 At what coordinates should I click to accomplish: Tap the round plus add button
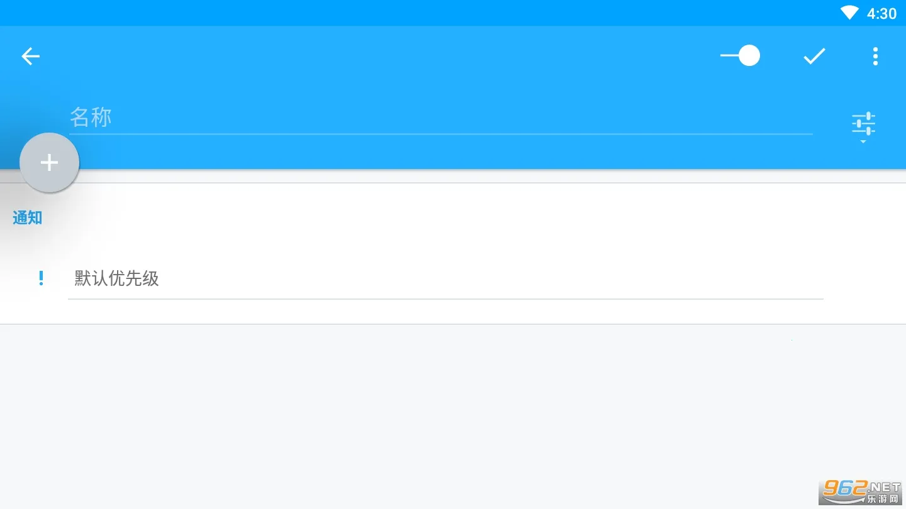point(49,163)
